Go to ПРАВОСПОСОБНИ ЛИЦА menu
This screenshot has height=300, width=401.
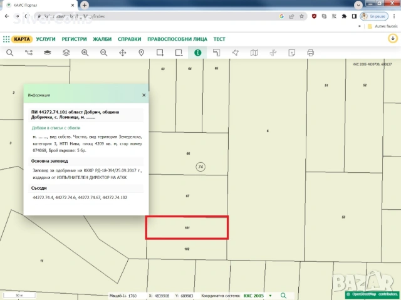click(177, 39)
